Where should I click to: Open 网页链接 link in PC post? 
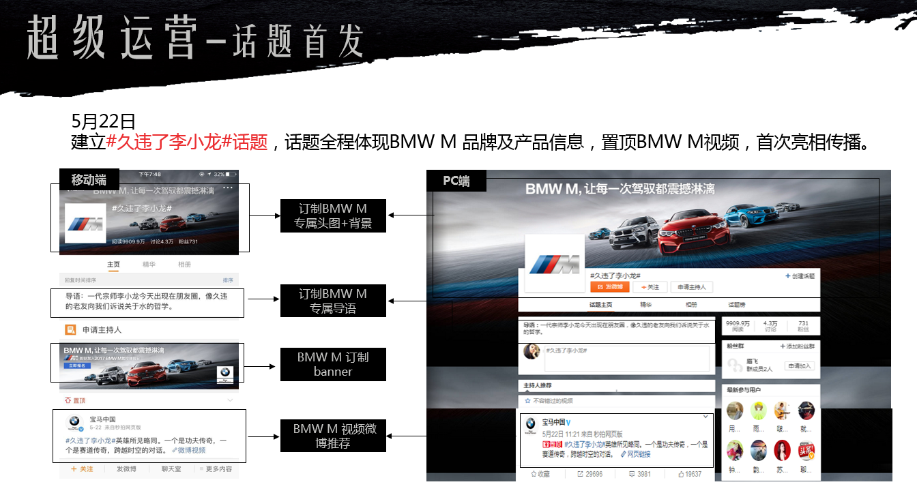click(x=635, y=454)
